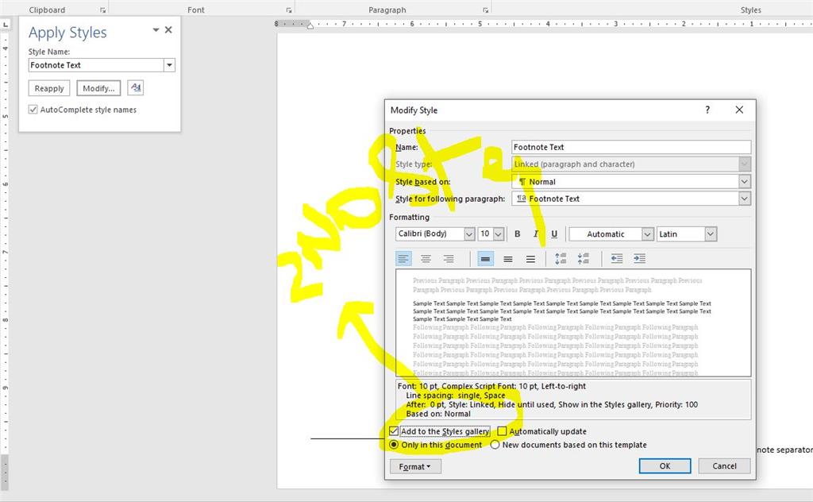Open the Latin script dropdown
Screen dimensions: 813x502
(x=711, y=234)
